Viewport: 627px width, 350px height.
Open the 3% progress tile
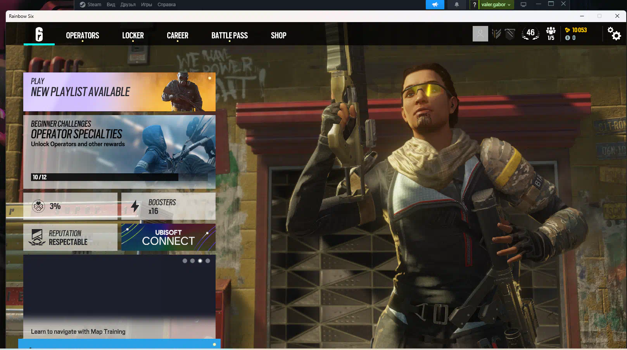(70, 206)
